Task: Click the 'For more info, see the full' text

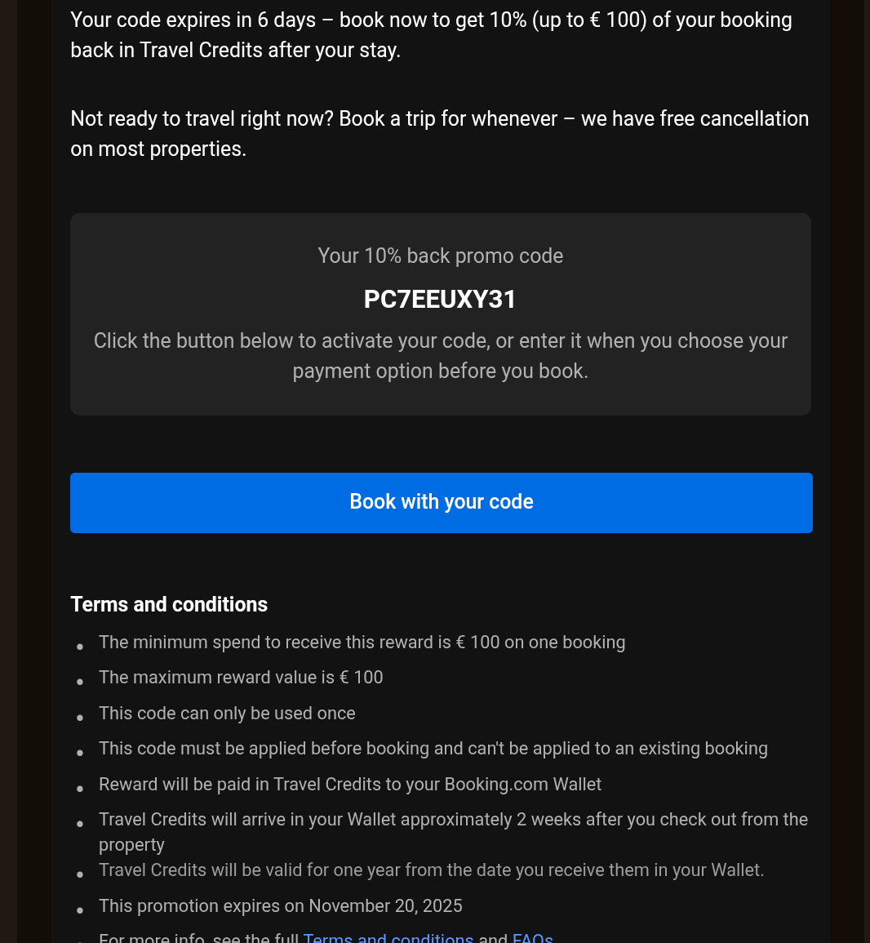Action: tap(199, 938)
